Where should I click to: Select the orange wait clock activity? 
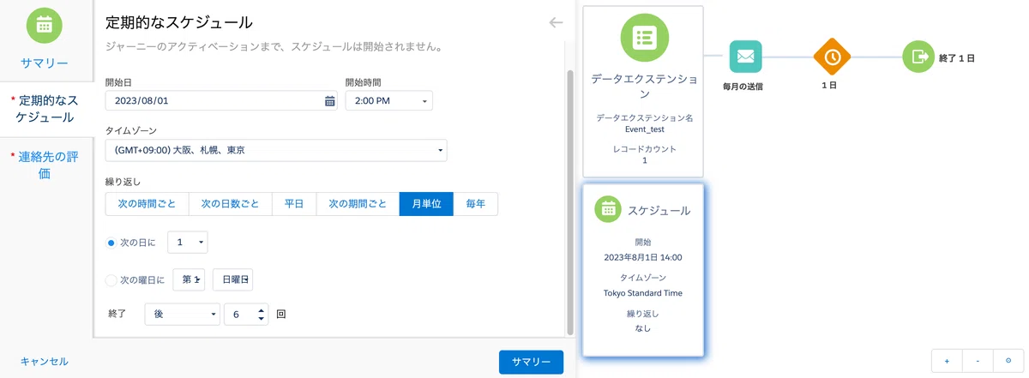tap(832, 57)
